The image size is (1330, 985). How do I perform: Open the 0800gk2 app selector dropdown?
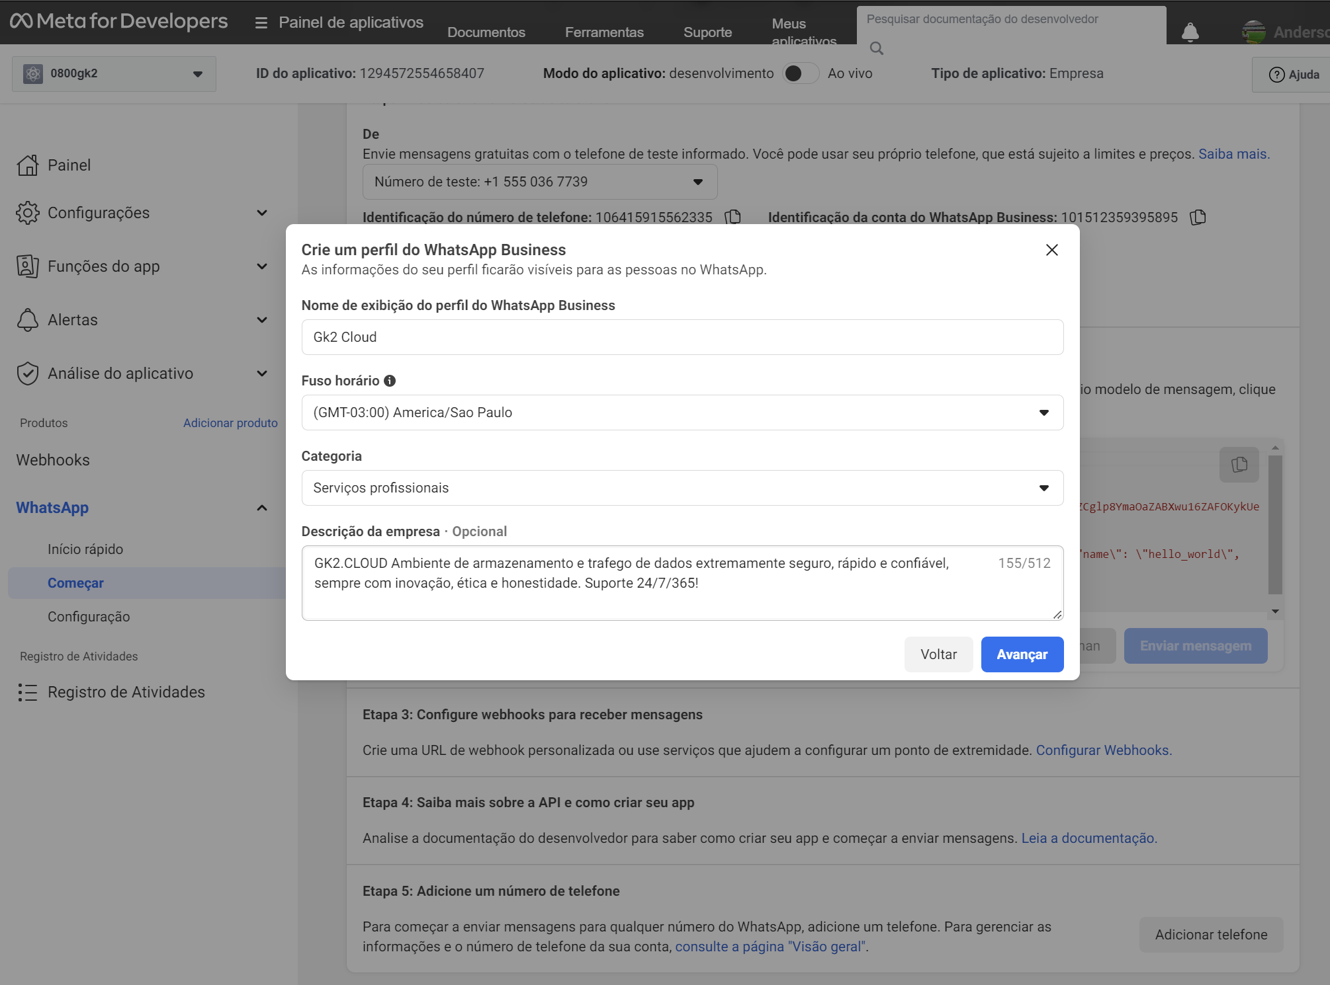click(114, 73)
